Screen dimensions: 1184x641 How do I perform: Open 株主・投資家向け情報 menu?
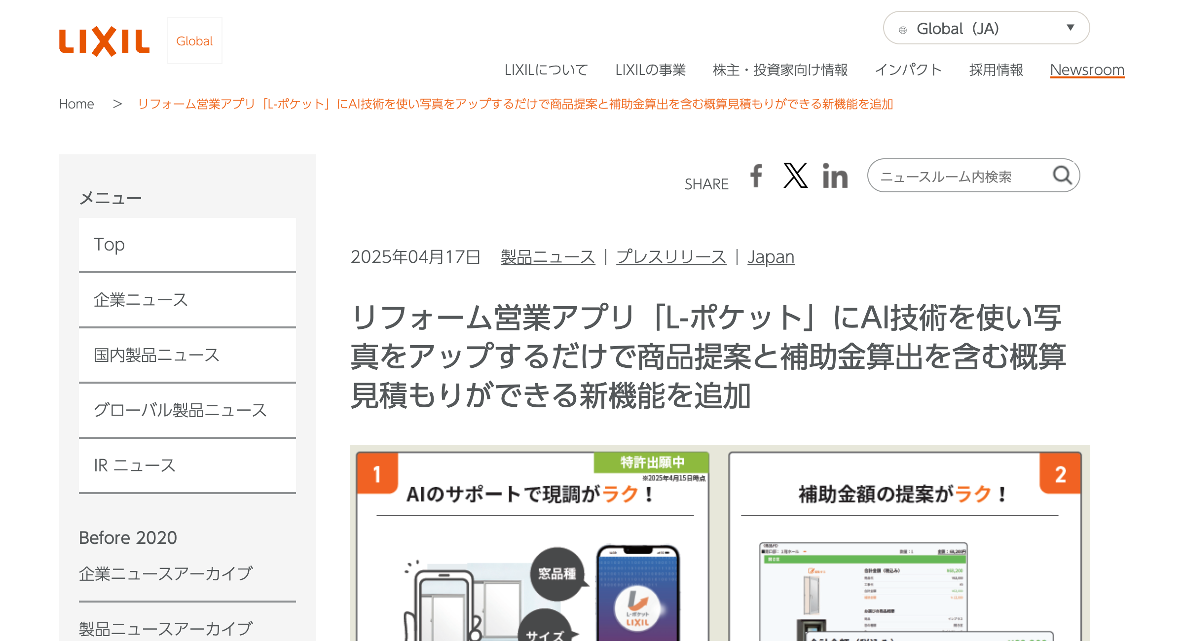pyautogui.click(x=780, y=70)
